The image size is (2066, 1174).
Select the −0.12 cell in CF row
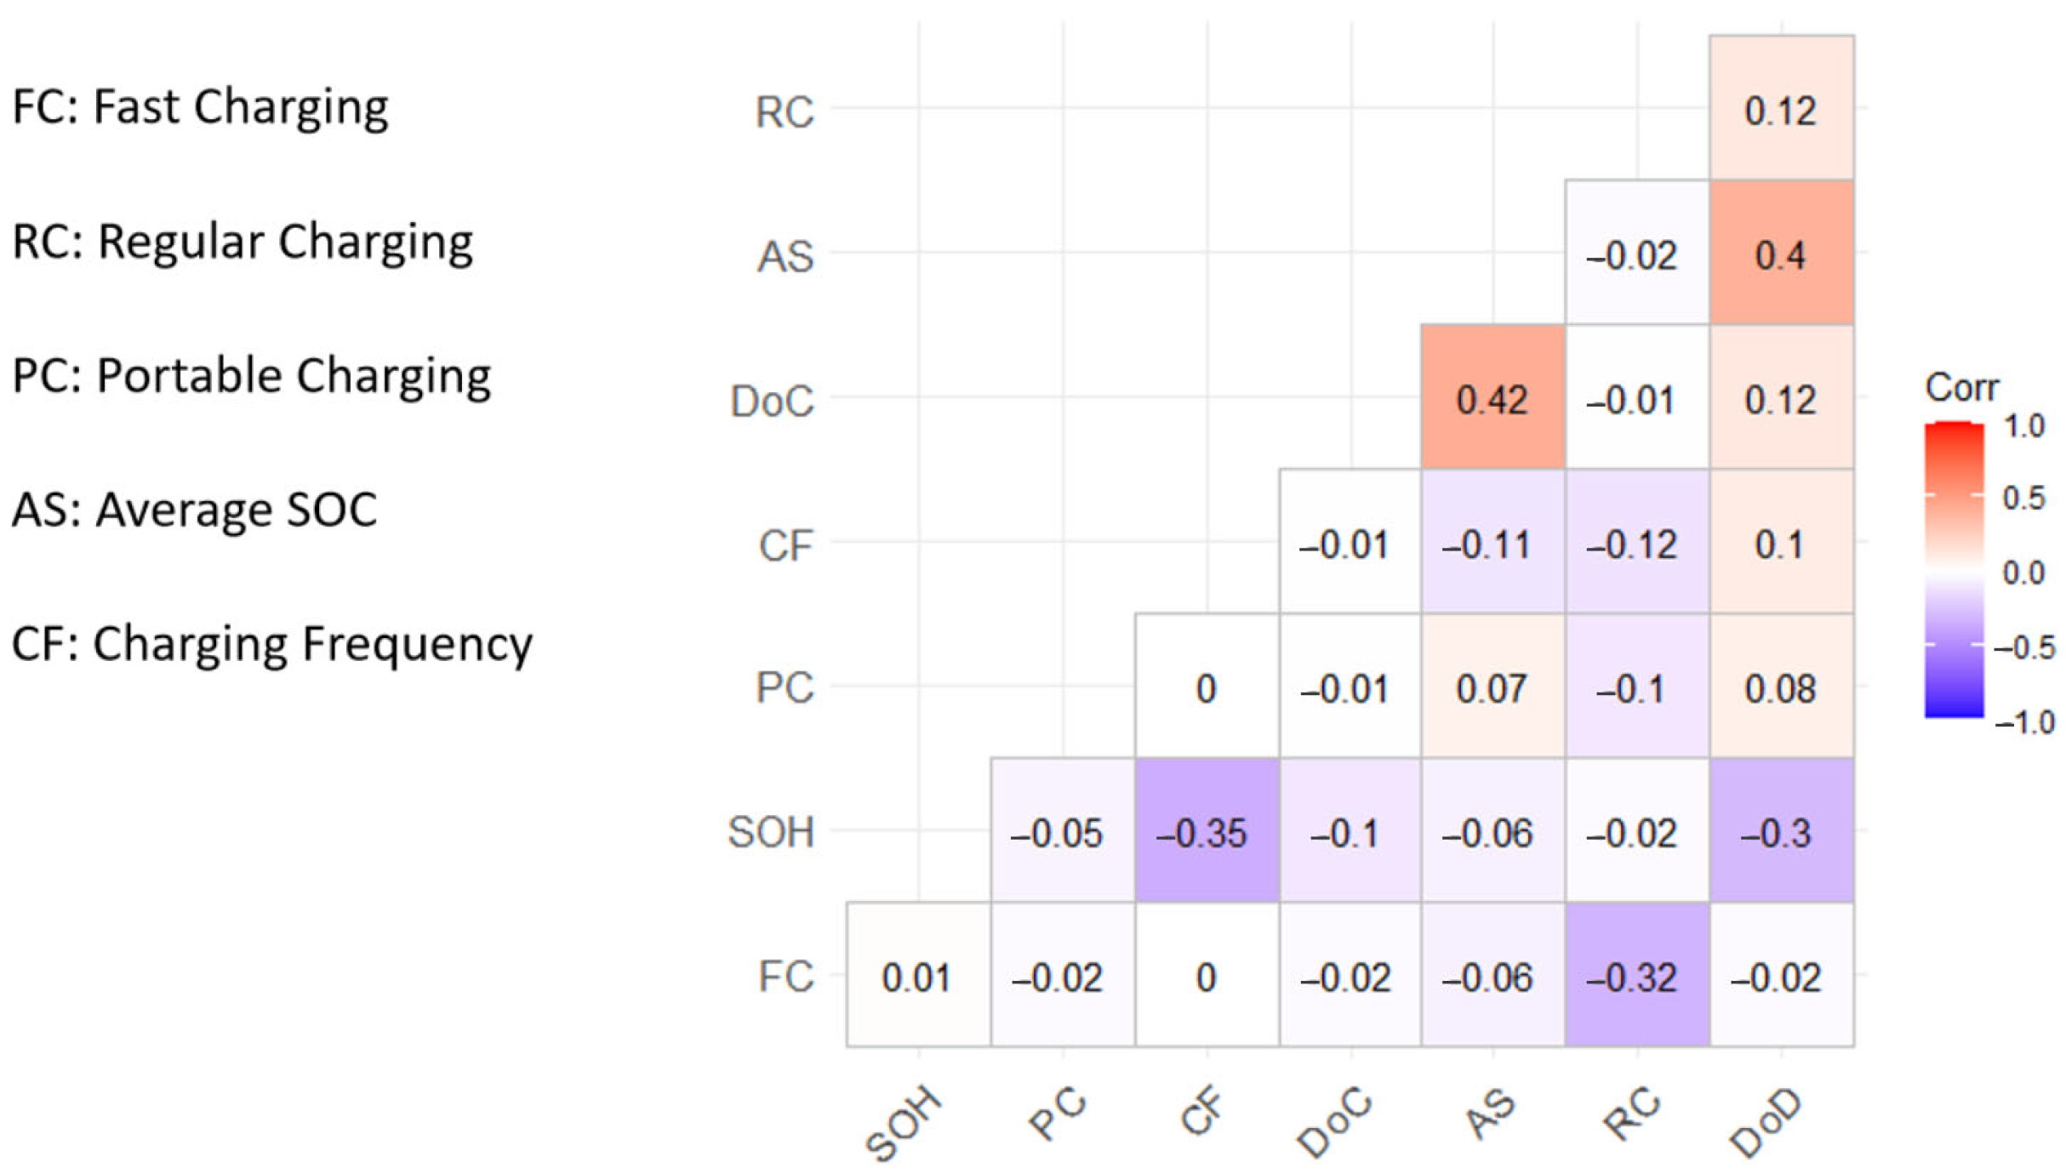coord(1636,542)
